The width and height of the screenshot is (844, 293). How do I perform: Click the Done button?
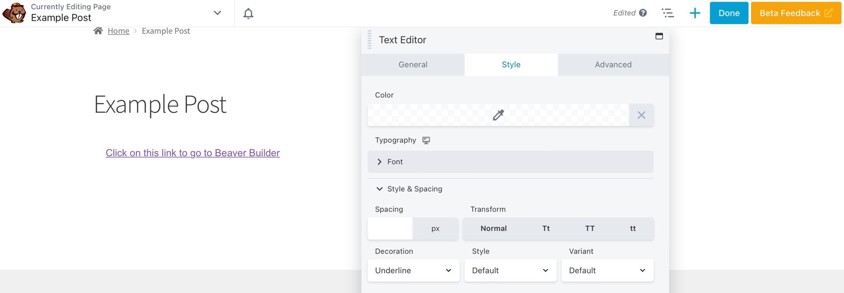[x=729, y=13]
